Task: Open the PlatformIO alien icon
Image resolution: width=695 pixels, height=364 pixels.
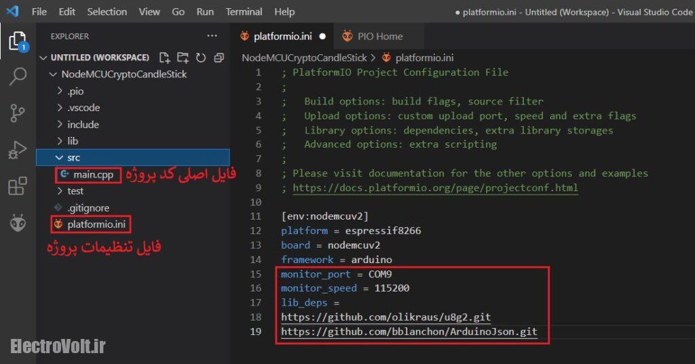Action: (x=18, y=222)
